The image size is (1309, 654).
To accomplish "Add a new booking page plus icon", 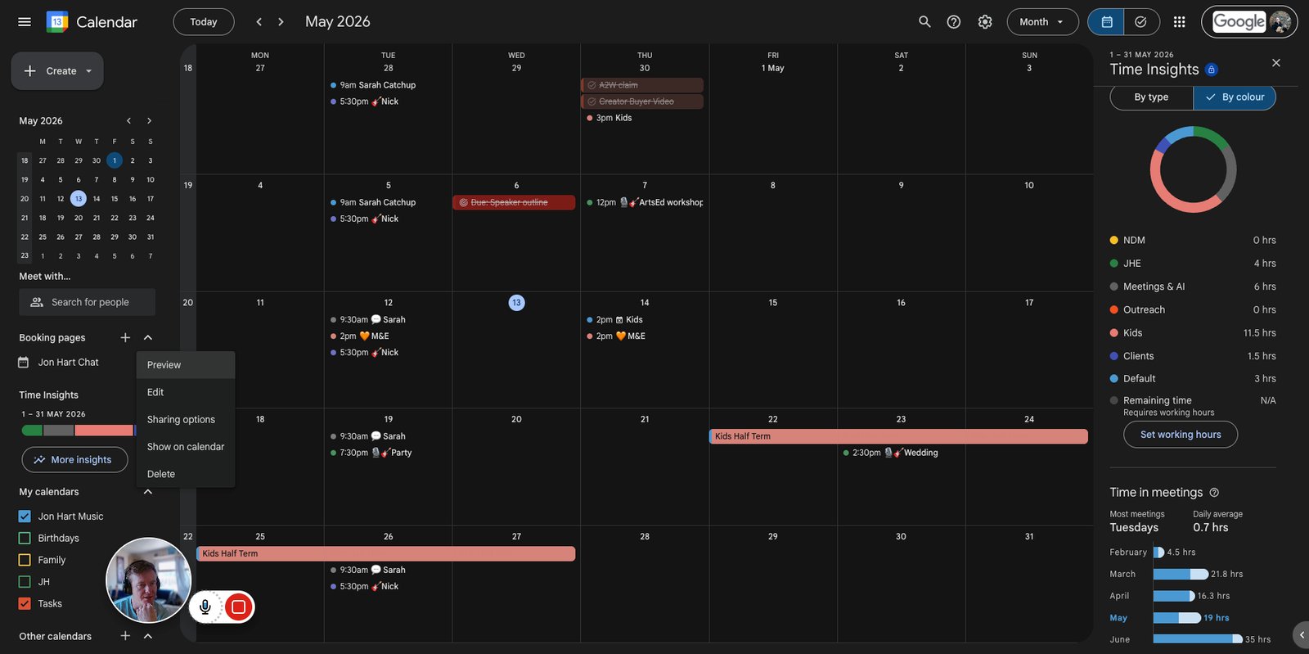I will coord(125,337).
